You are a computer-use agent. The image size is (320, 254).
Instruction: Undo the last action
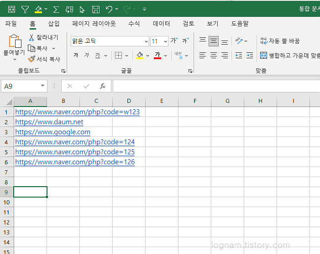109,9
